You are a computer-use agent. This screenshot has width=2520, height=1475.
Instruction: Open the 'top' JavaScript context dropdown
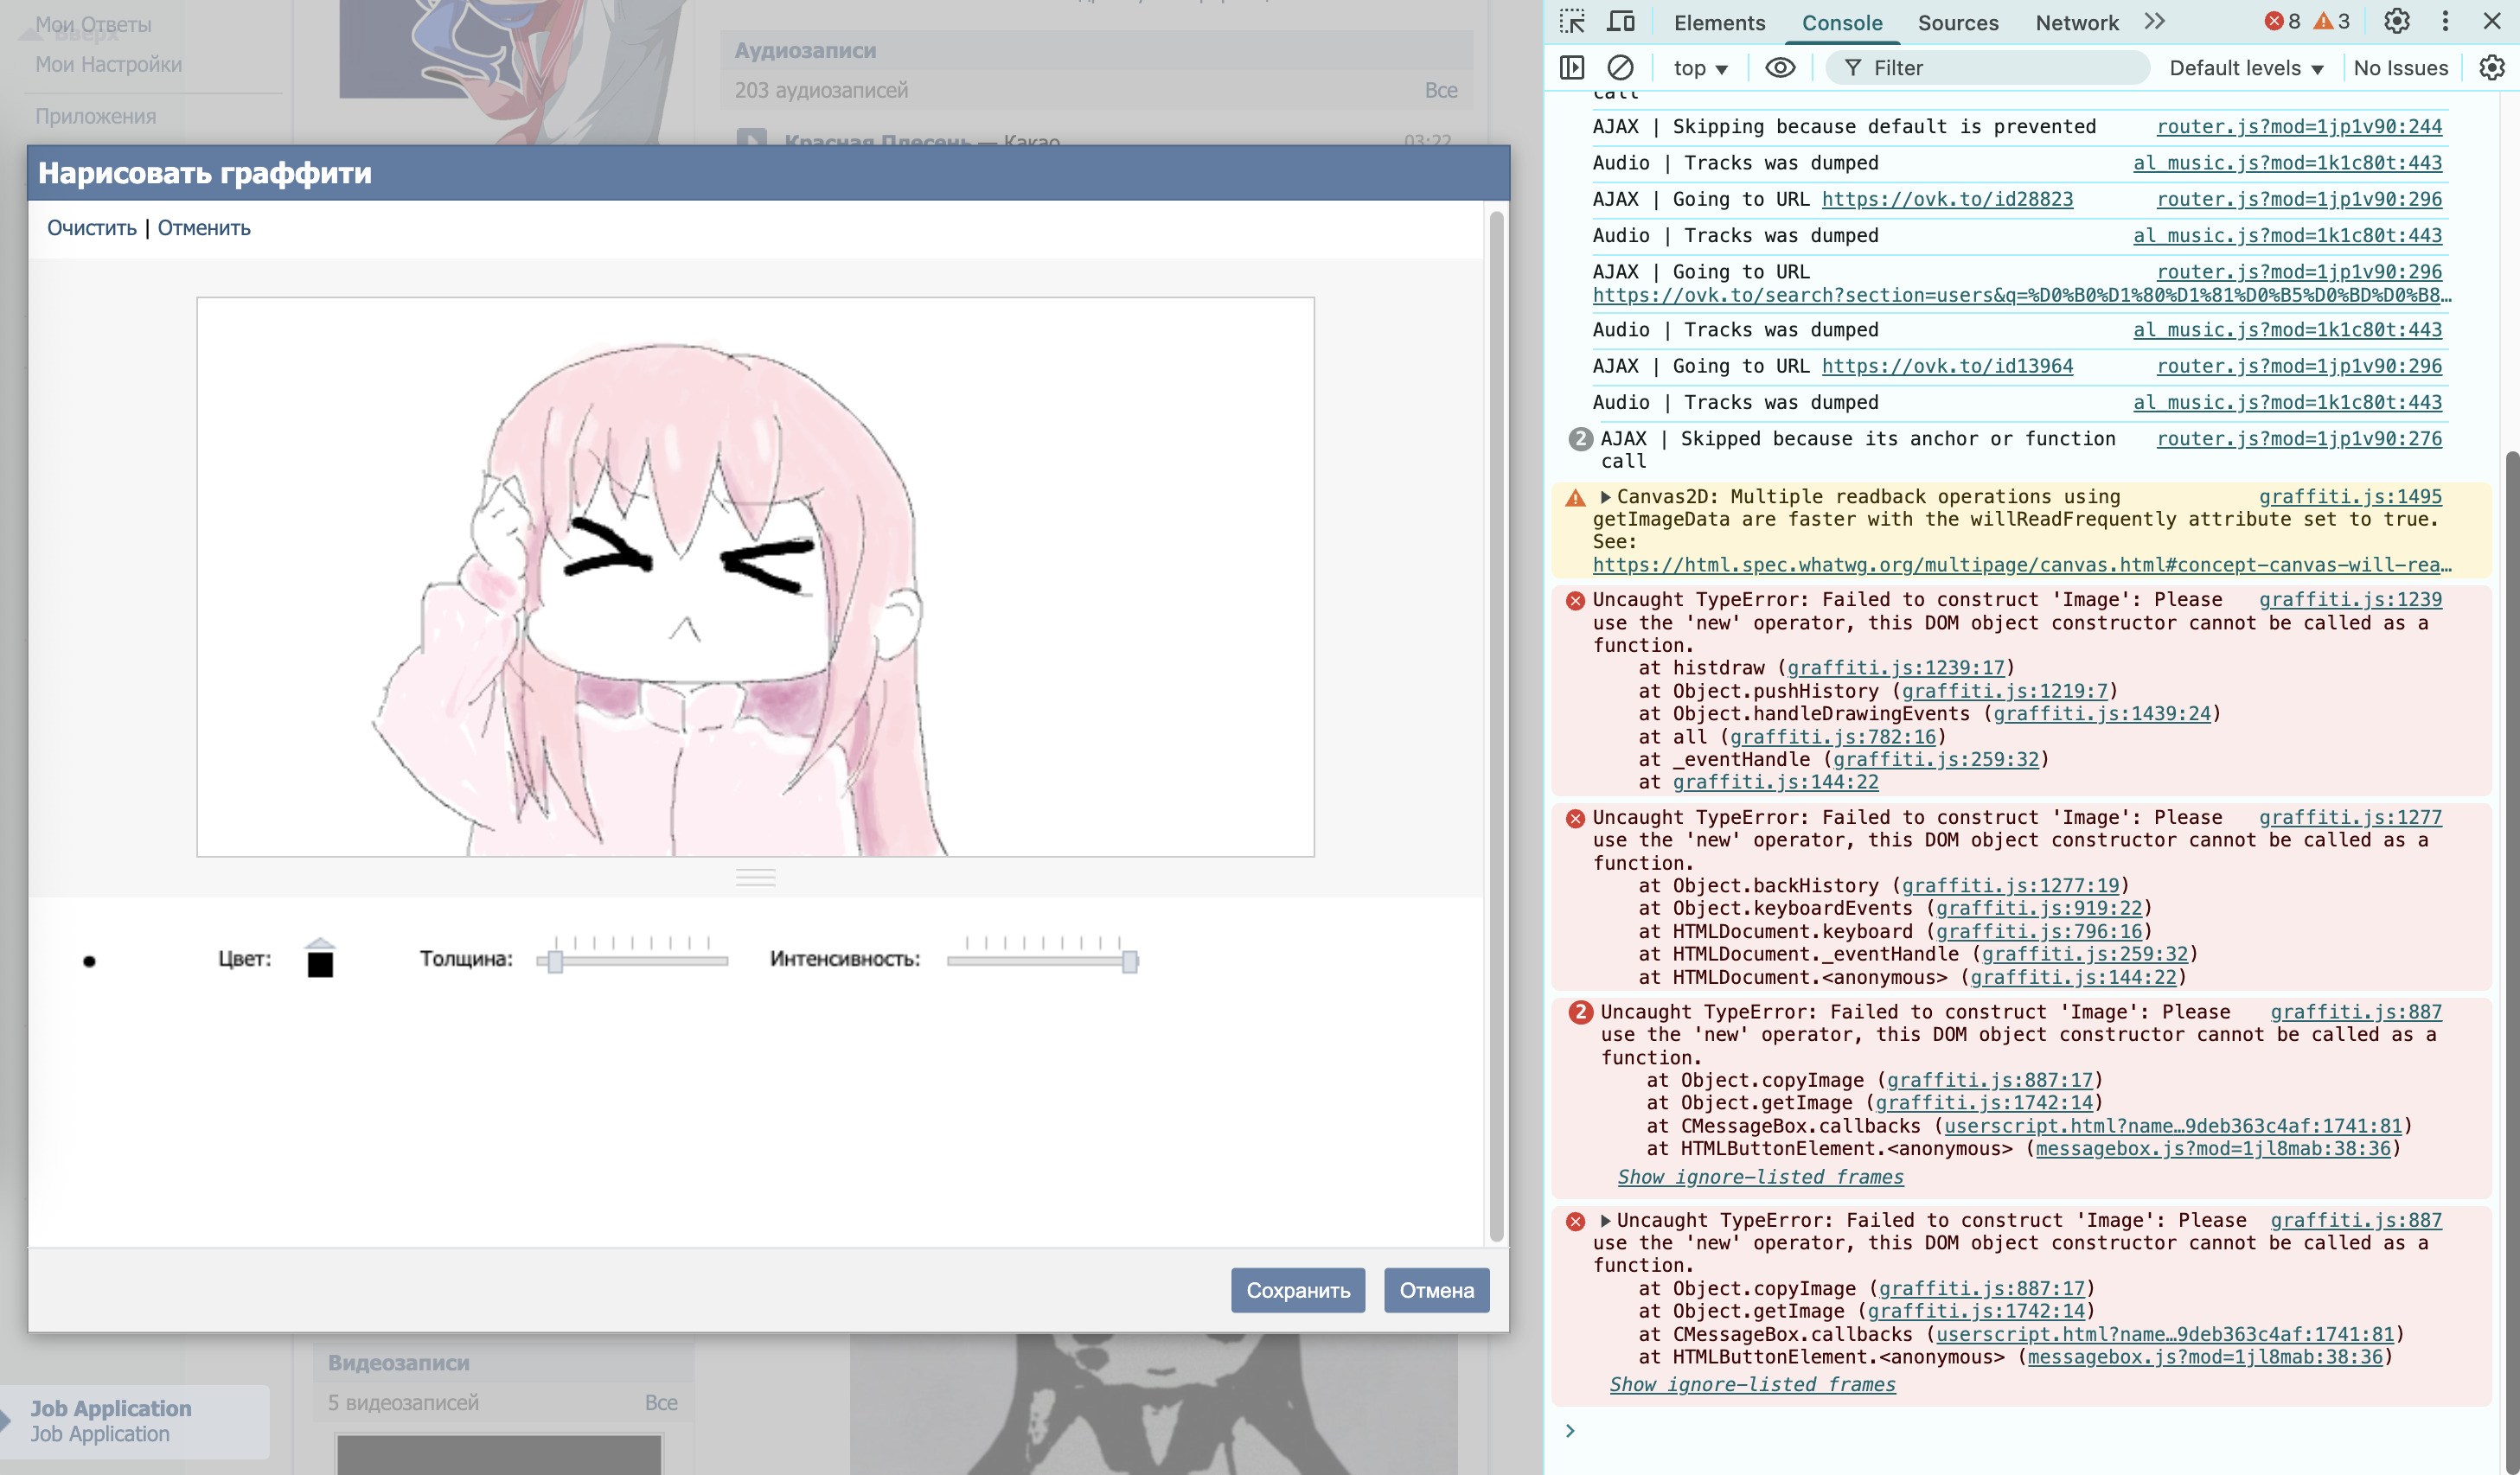point(1700,68)
